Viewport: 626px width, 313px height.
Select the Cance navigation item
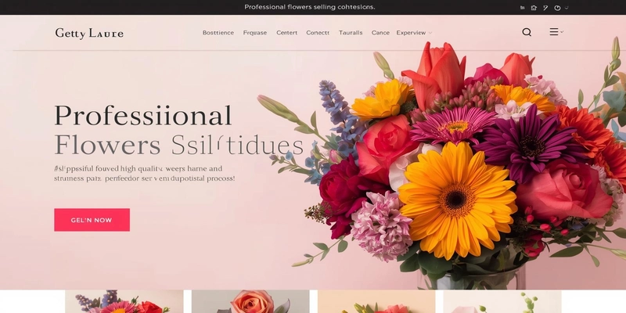tap(380, 33)
